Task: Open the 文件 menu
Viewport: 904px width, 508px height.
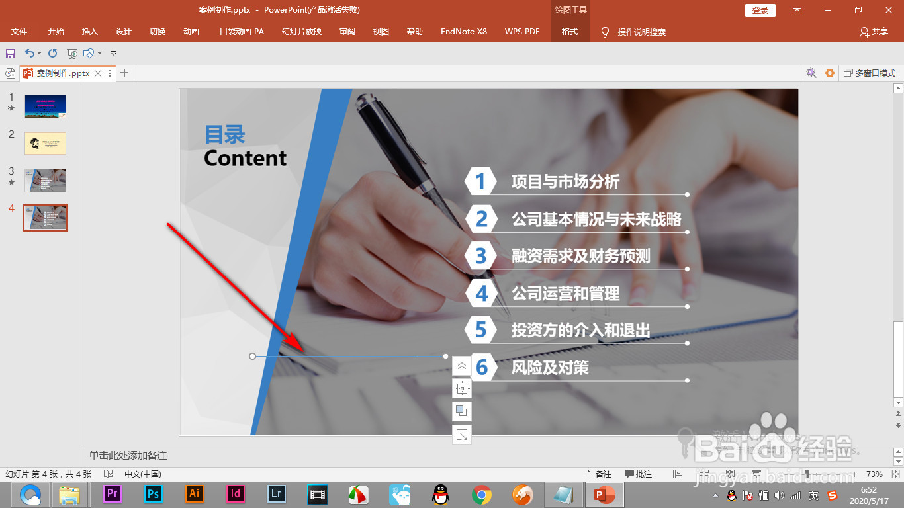Action: click(x=19, y=31)
